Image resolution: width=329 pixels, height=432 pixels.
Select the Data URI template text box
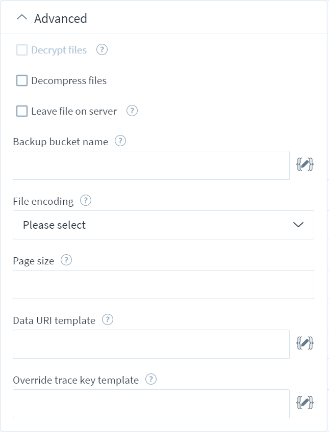tap(151, 344)
